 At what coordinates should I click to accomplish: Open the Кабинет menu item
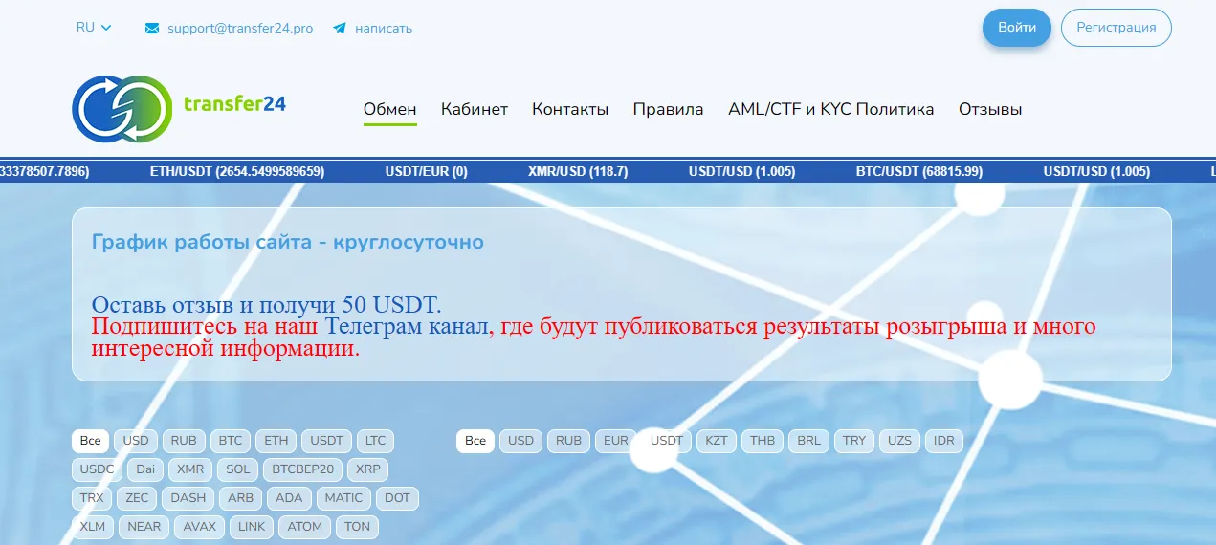click(x=475, y=109)
